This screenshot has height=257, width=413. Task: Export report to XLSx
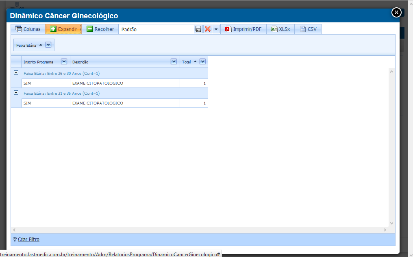pos(280,29)
